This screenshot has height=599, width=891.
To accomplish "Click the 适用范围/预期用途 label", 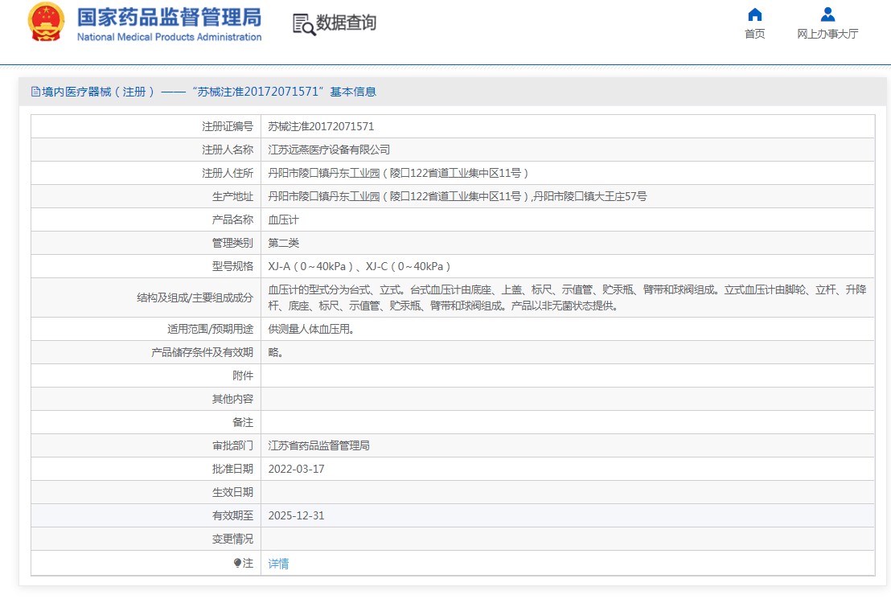I will coord(210,329).
